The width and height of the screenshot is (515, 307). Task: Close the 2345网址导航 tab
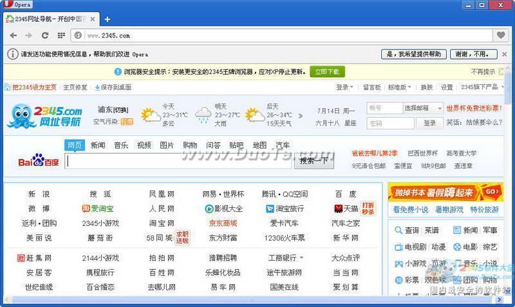click(93, 19)
